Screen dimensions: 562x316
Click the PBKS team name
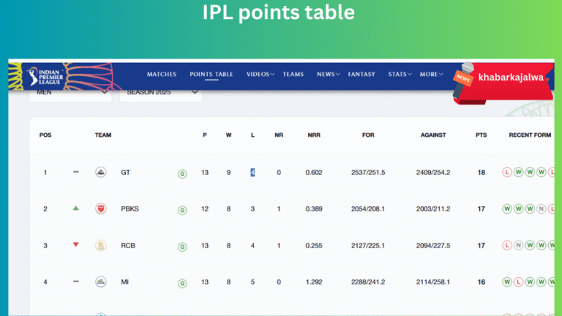coord(130,209)
